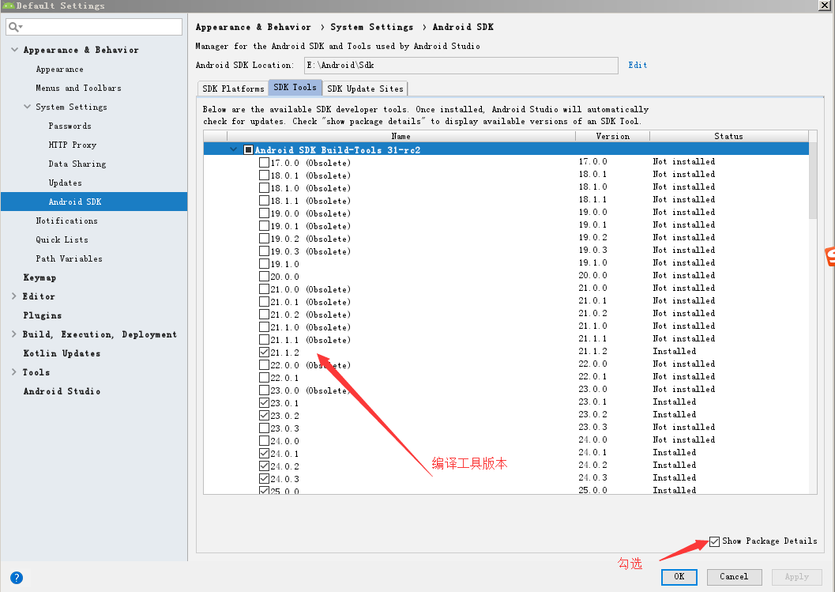
Task: Click the settings search field
Action: (x=94, y=27)
